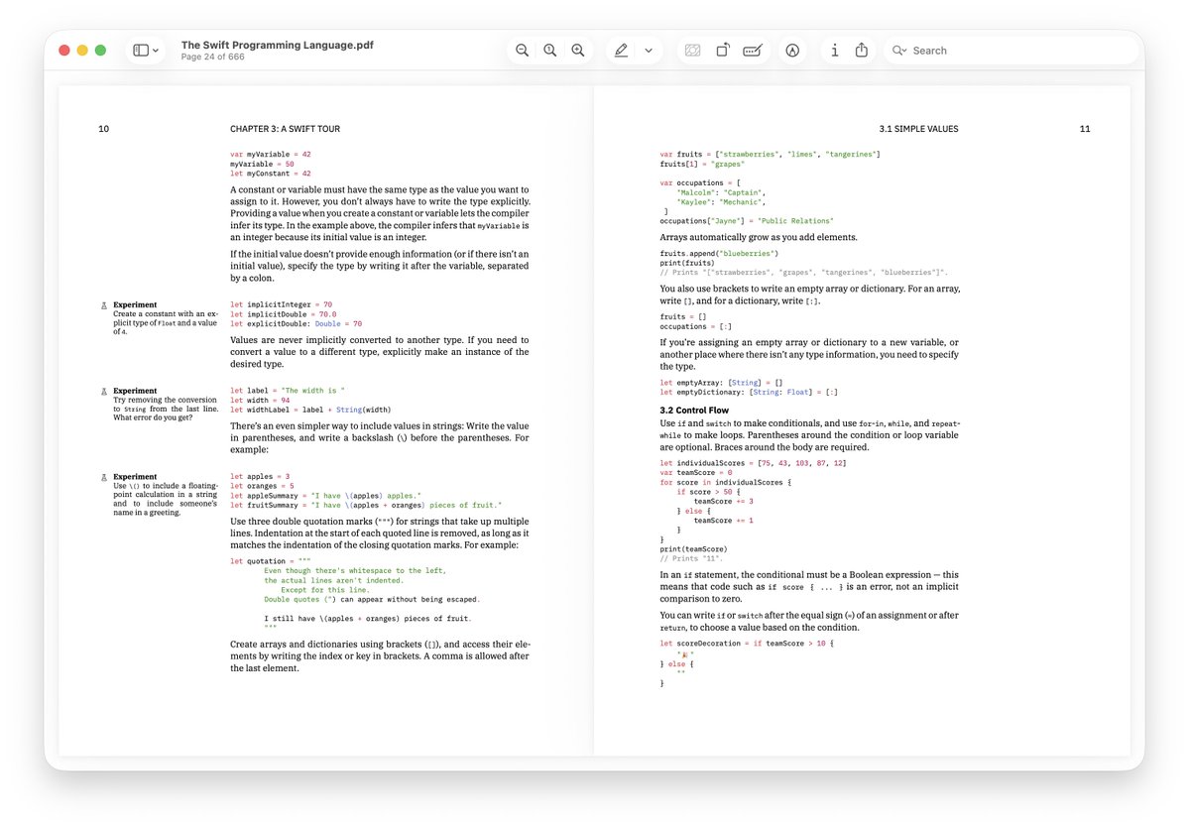Click code line 'let myConstant = 42'
The image size is (1189, 829).
click(271, 174)
